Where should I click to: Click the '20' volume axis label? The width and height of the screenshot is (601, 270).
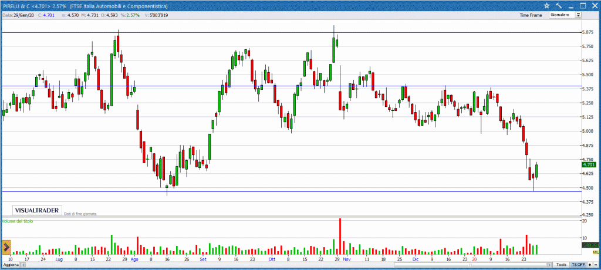585,221
